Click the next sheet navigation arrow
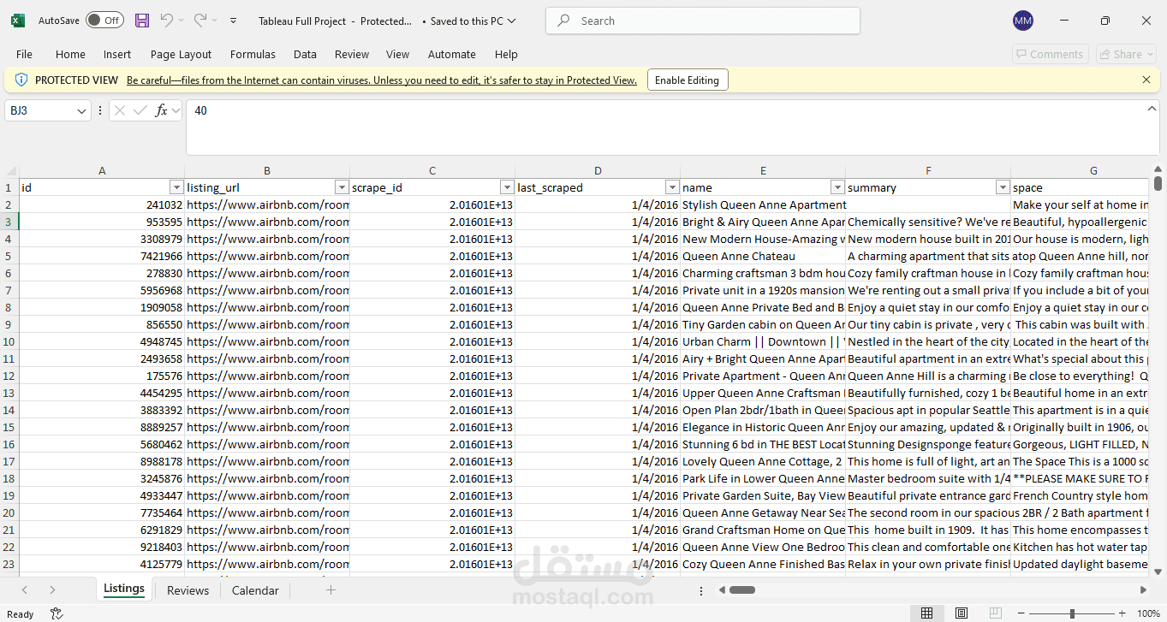The height and width of the screenshot is (622, 1167). pos(52,590)
